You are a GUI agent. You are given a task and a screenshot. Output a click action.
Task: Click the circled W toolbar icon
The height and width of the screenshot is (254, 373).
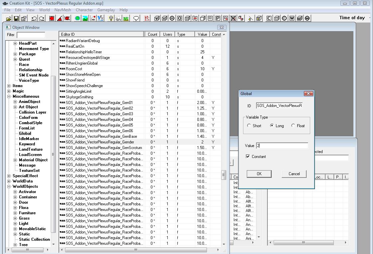(307, 18)
